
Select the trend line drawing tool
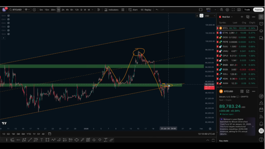coord(30,140)
